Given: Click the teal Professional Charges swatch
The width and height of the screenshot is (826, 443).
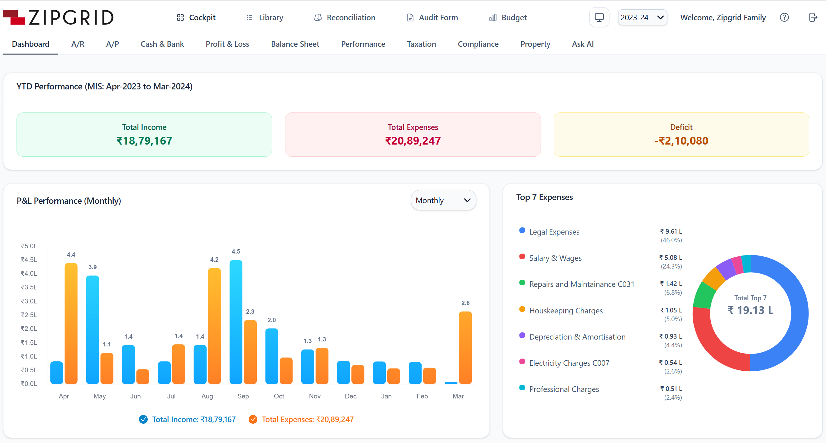Looking at the screenshot, I should 522,388.
